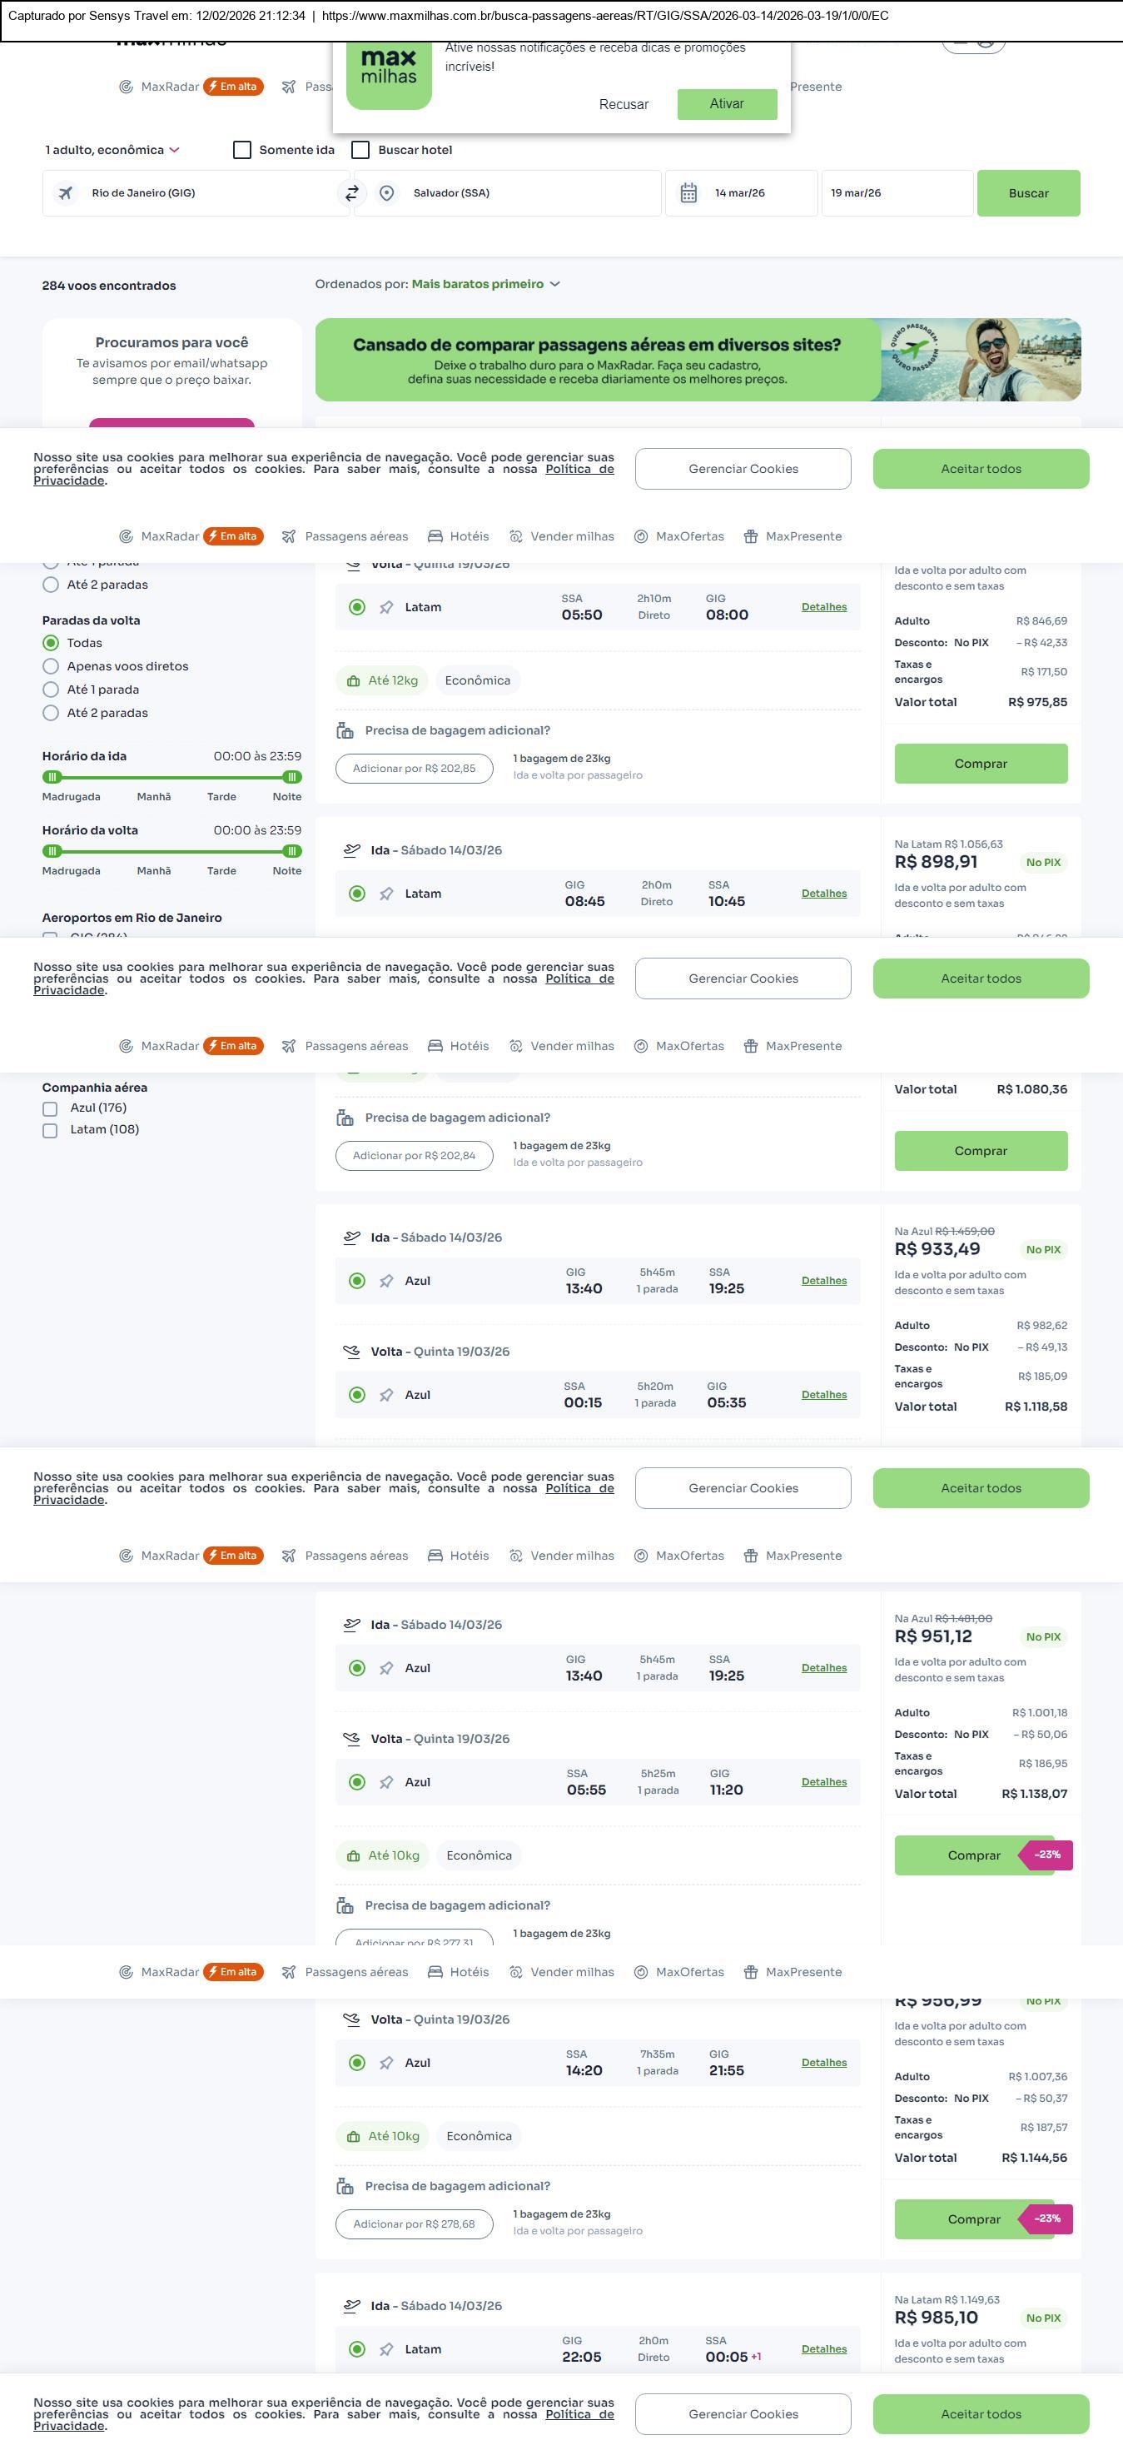Click the airplane icon in origin field
1123x2455 pixels.
66,193
